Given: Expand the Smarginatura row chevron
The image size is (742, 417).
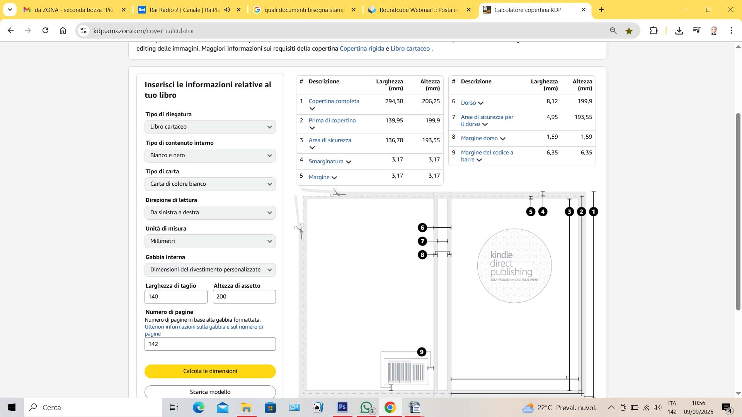Looking at the screenshot, I should [x=349, y=162].
